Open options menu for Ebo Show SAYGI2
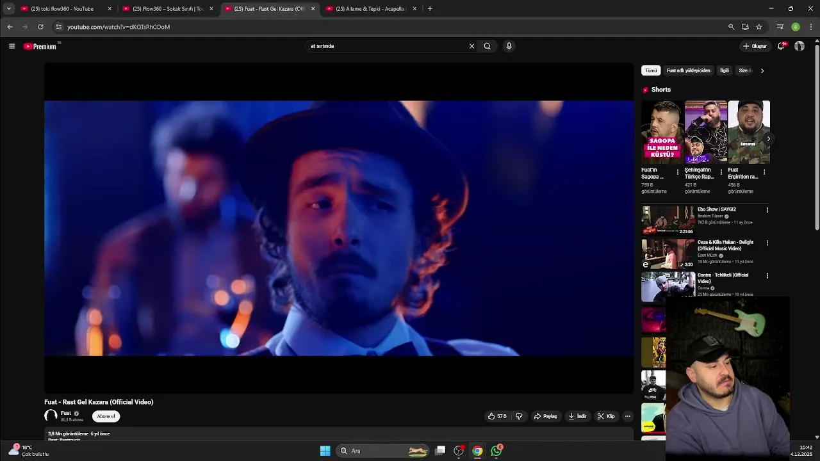Screen dimensions: 820x461 [767, 210]
